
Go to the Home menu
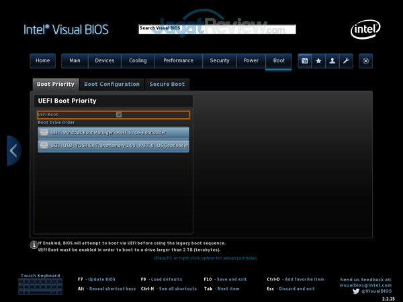[x=42, y=60]
